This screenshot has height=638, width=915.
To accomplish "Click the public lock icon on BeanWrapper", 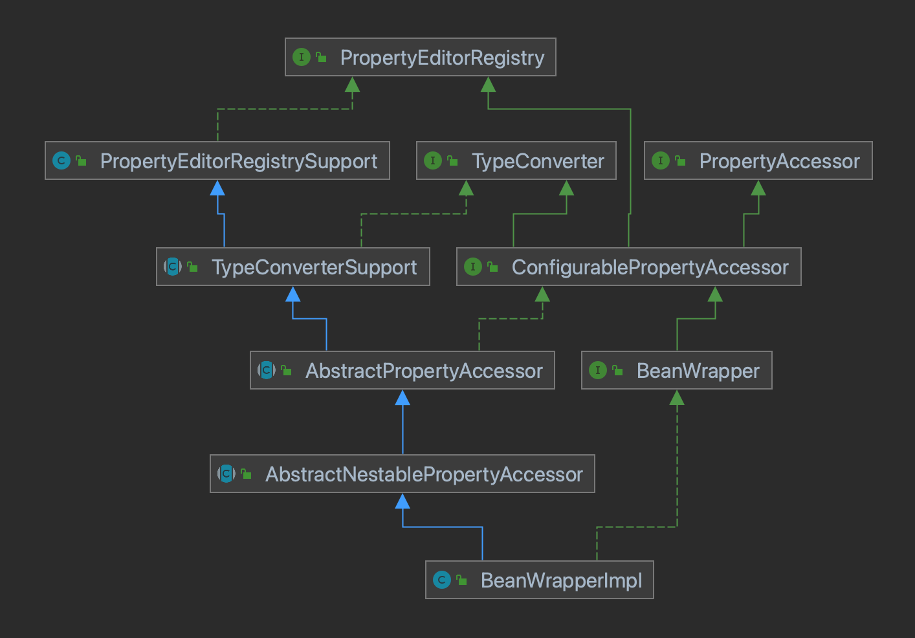I will (617, 371).
